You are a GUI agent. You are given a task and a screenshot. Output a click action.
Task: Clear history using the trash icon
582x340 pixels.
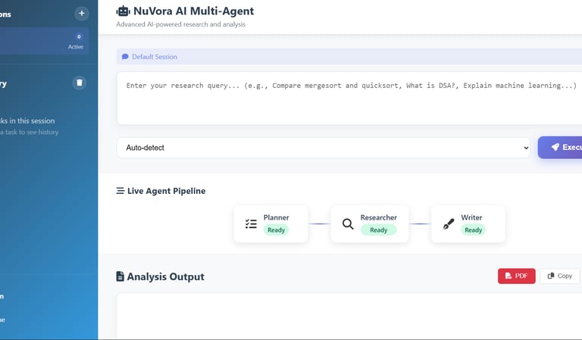(79, 83)
